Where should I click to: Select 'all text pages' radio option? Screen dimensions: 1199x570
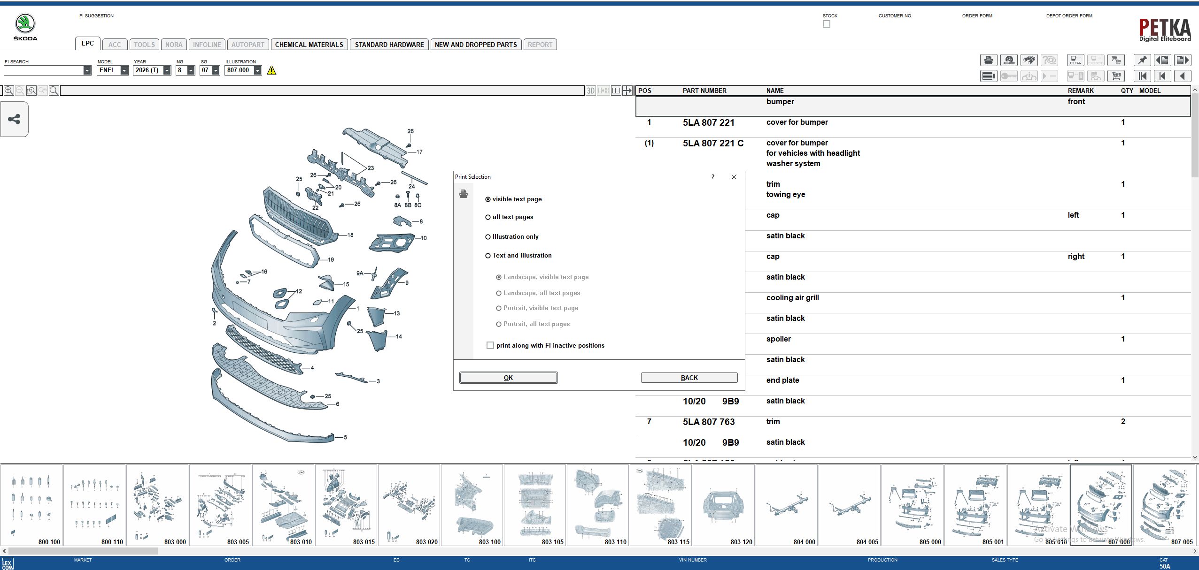coord(488,217)
